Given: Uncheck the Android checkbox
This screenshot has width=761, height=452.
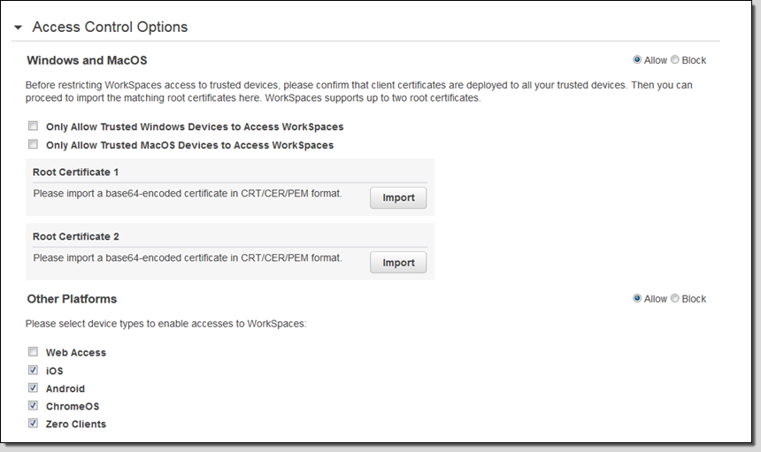Looking at the screenshot, I should 34,388.
